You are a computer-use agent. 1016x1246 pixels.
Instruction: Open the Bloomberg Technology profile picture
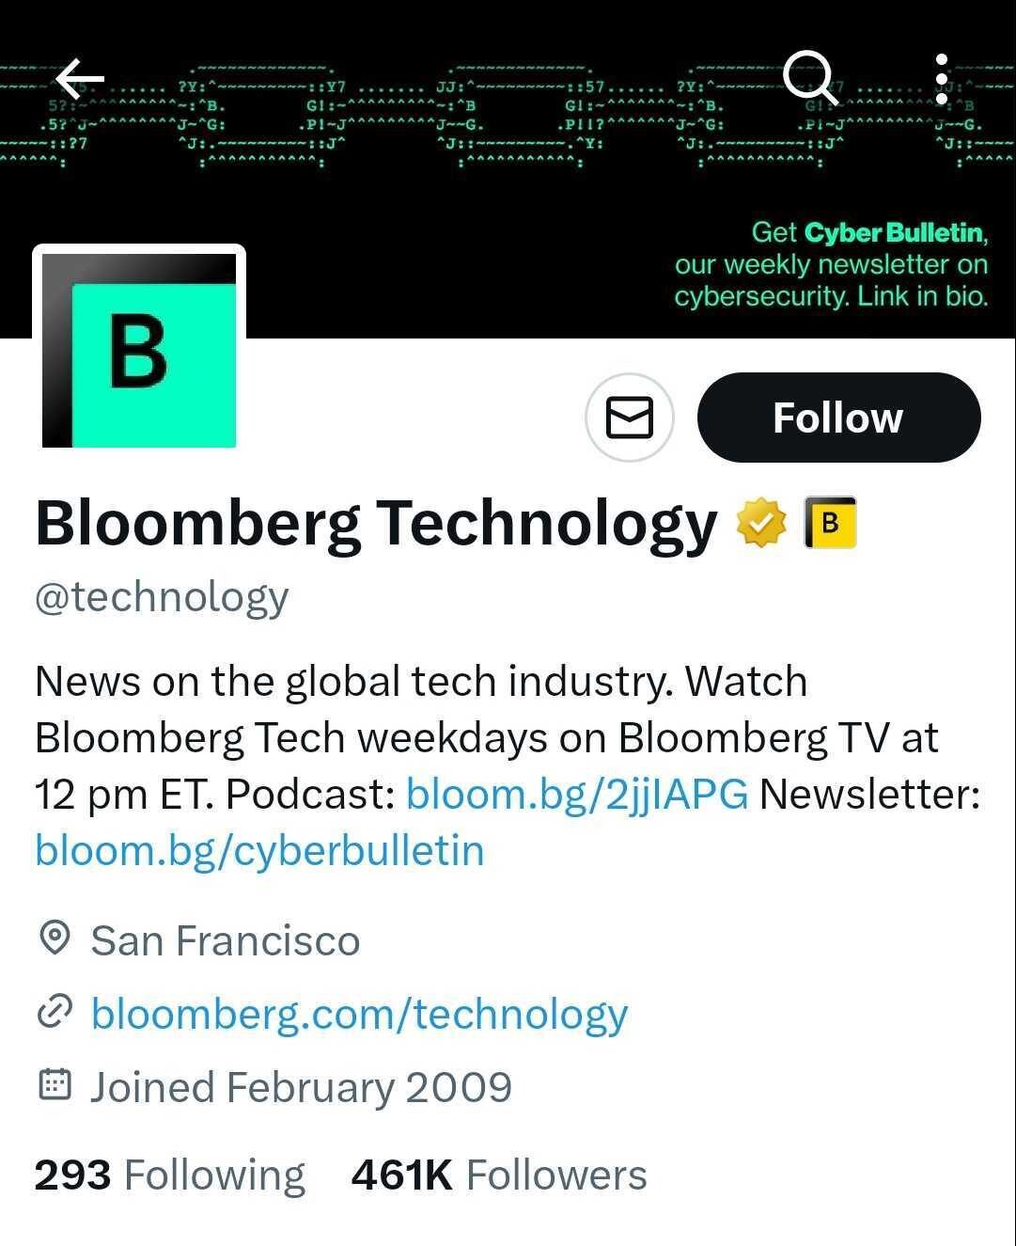coord(139,348)
